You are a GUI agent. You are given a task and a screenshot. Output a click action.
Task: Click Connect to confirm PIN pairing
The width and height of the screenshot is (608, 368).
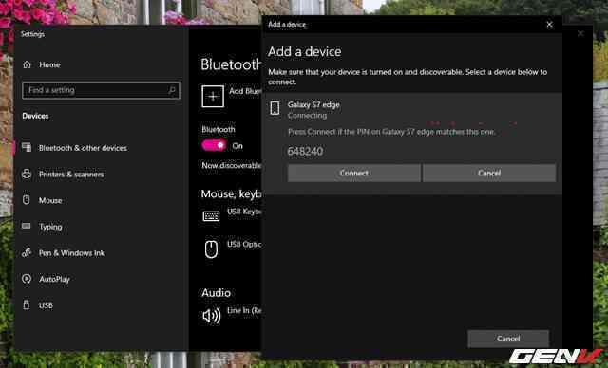(354, 173)
